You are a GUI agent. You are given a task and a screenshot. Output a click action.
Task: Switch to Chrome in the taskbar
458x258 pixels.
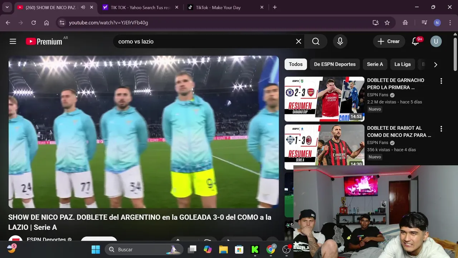271,249
